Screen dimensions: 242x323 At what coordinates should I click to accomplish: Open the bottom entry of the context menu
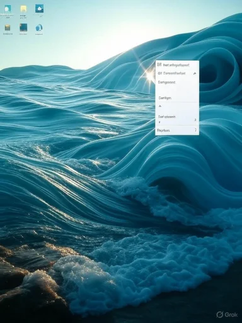(x=177, y=131)
